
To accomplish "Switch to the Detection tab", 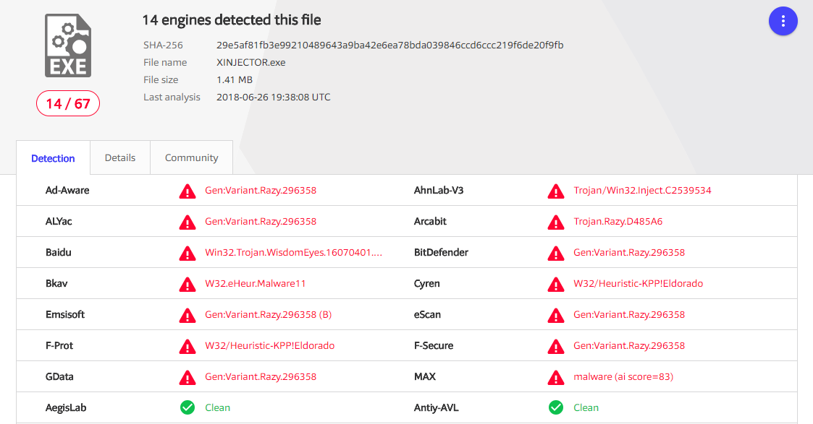I will [x=53, y=158].
